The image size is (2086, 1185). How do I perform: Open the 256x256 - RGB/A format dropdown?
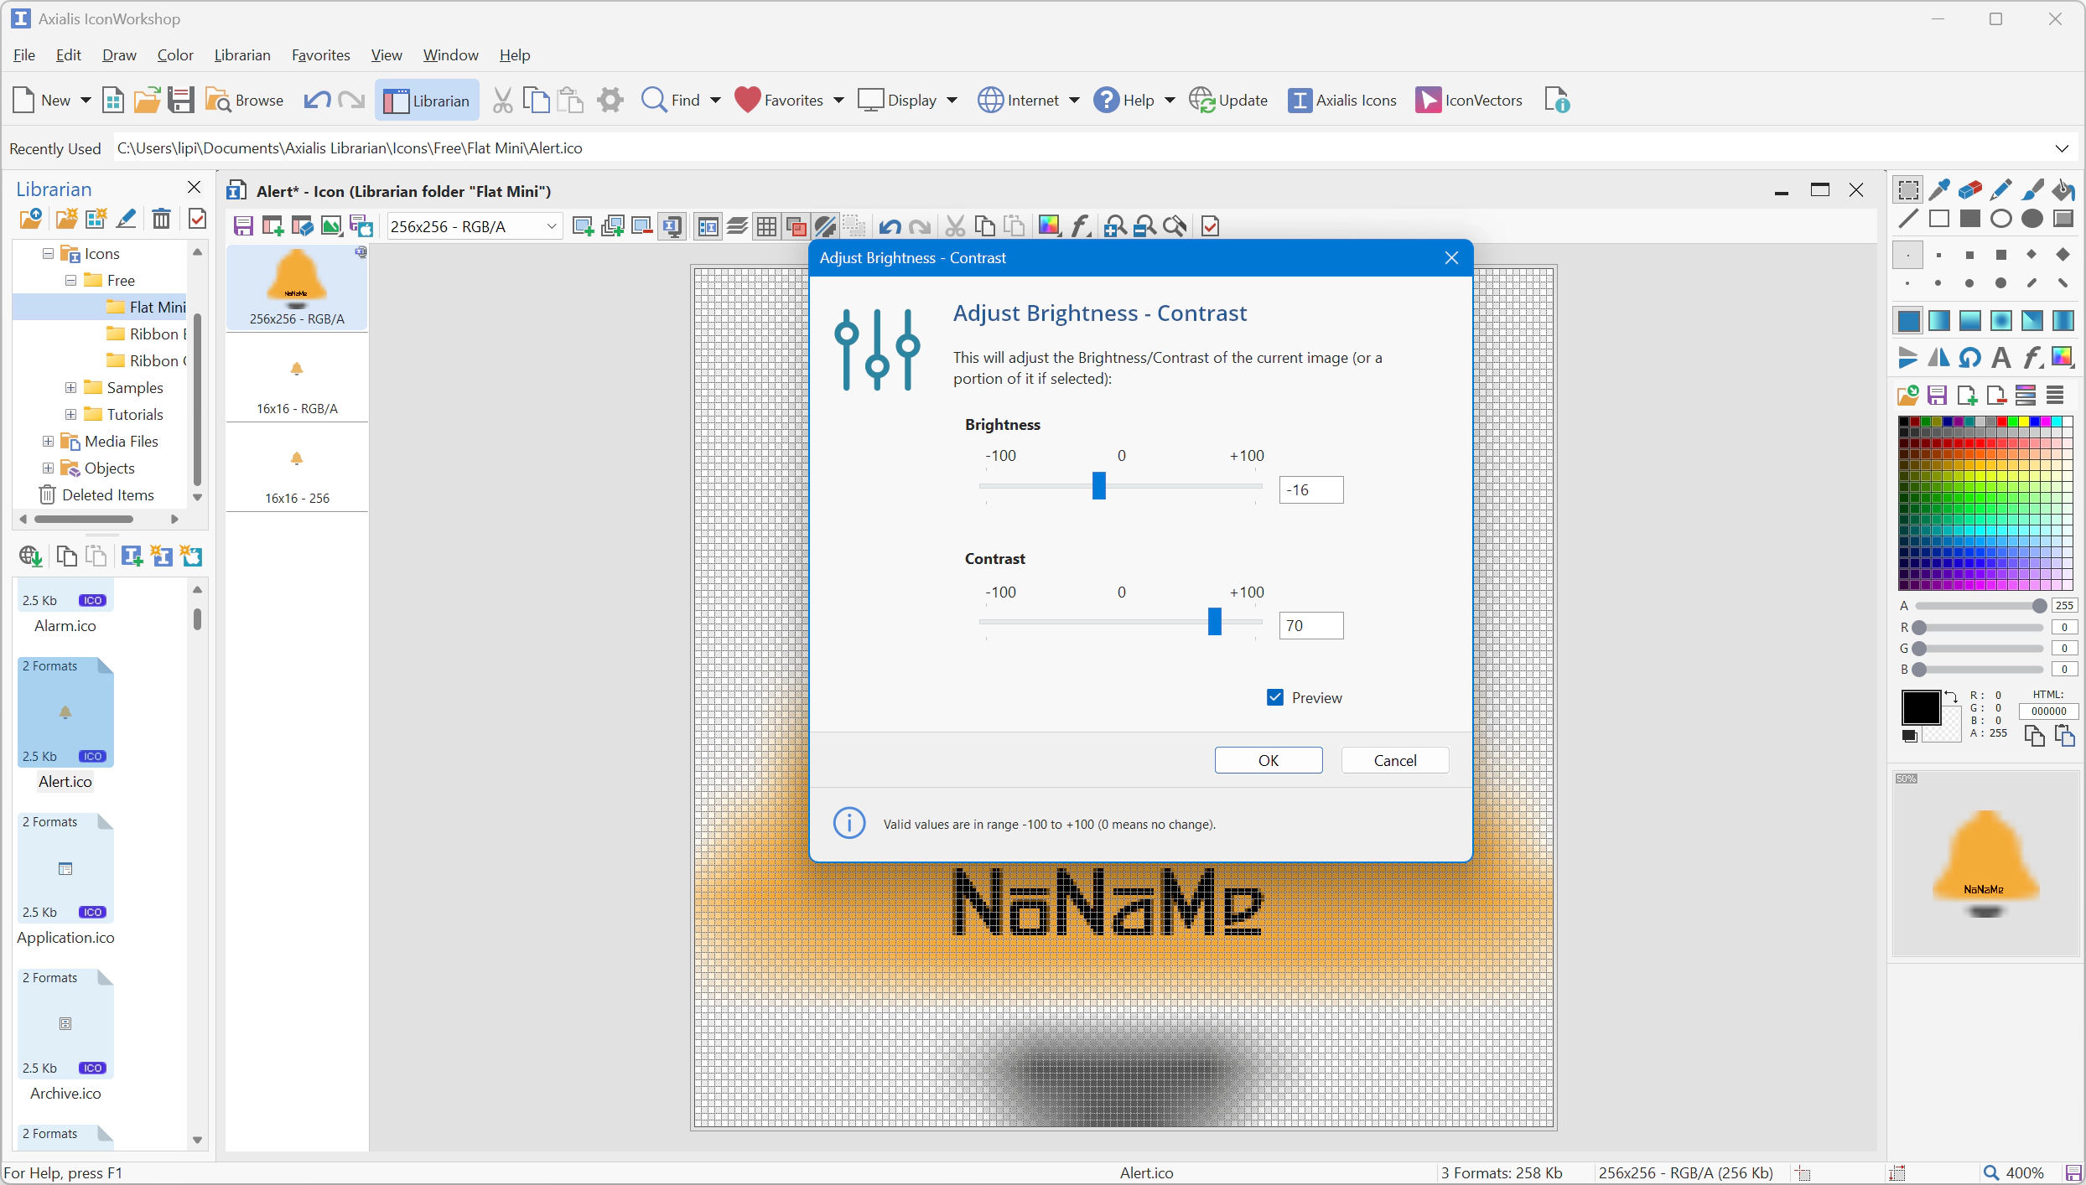[x=551, y=226]
